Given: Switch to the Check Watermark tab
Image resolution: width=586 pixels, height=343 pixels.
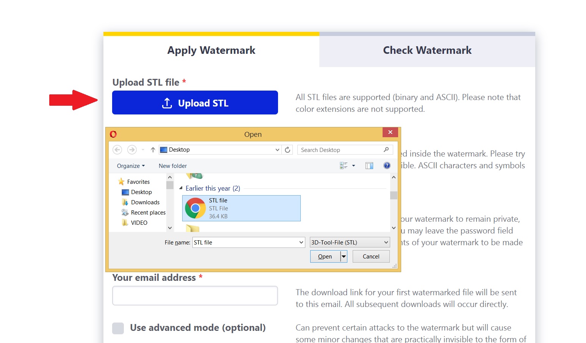Looking at the screenshot, I should pyautogui.click(x=427, y=50).
